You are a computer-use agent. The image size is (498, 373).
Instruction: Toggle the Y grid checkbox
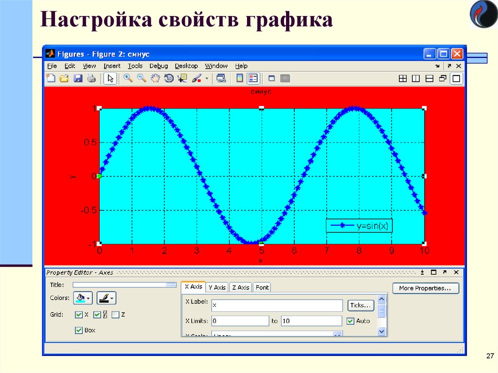(97, 315)
